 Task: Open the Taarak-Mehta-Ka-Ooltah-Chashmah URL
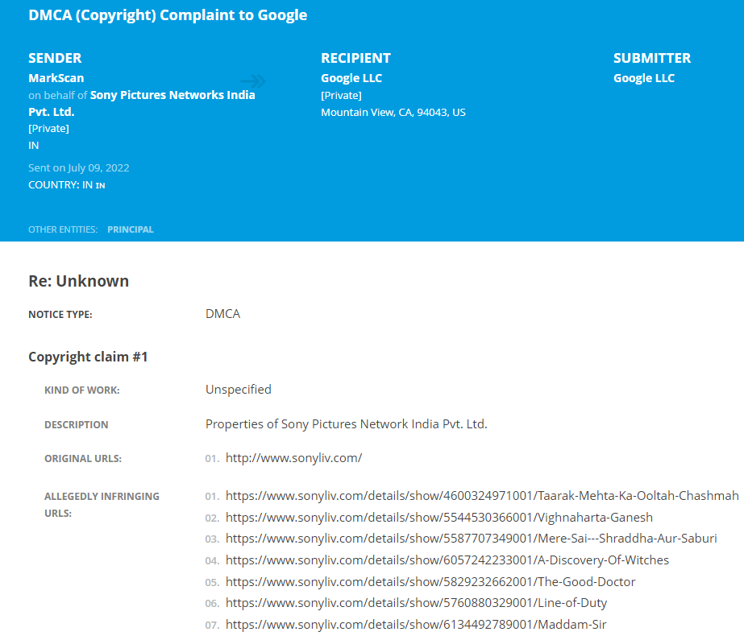482,496
